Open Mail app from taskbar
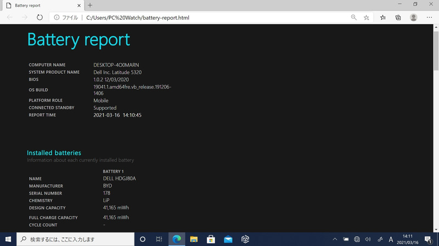439x246 pixels. pos(228,239)
